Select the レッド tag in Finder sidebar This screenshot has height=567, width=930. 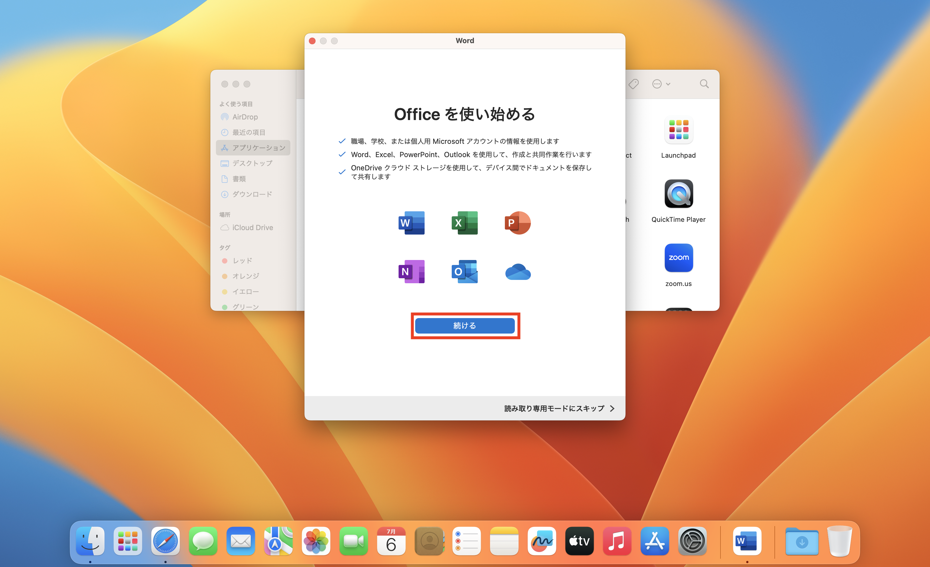point(253,261)
